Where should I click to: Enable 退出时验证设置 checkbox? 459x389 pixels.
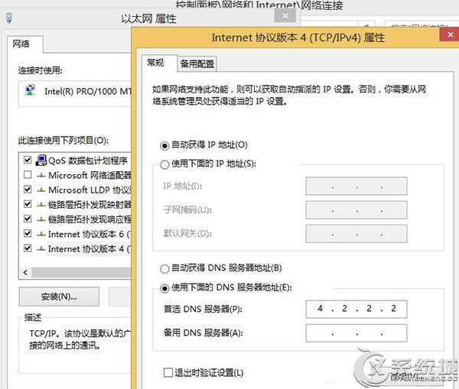coord(168,373)
